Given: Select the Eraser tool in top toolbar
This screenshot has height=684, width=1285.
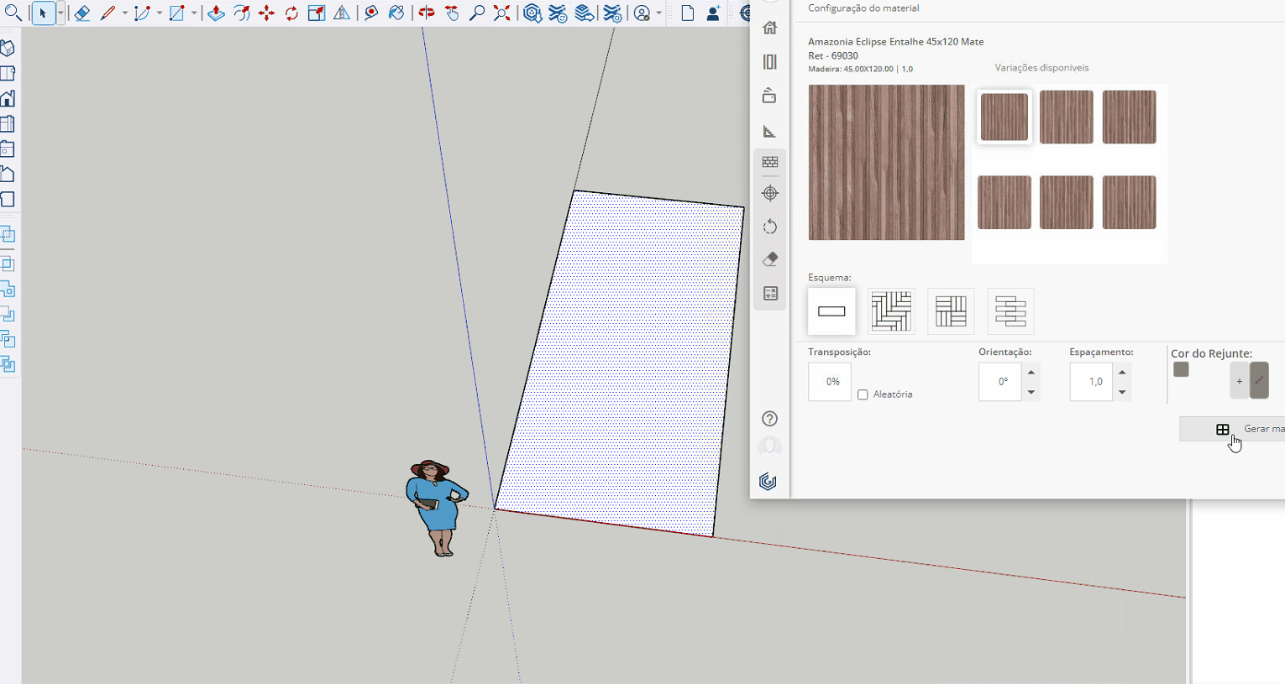Looking at the screenshot, I should coord(81,13).
